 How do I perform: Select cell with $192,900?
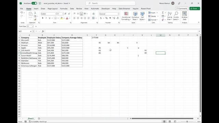point(72,48)
